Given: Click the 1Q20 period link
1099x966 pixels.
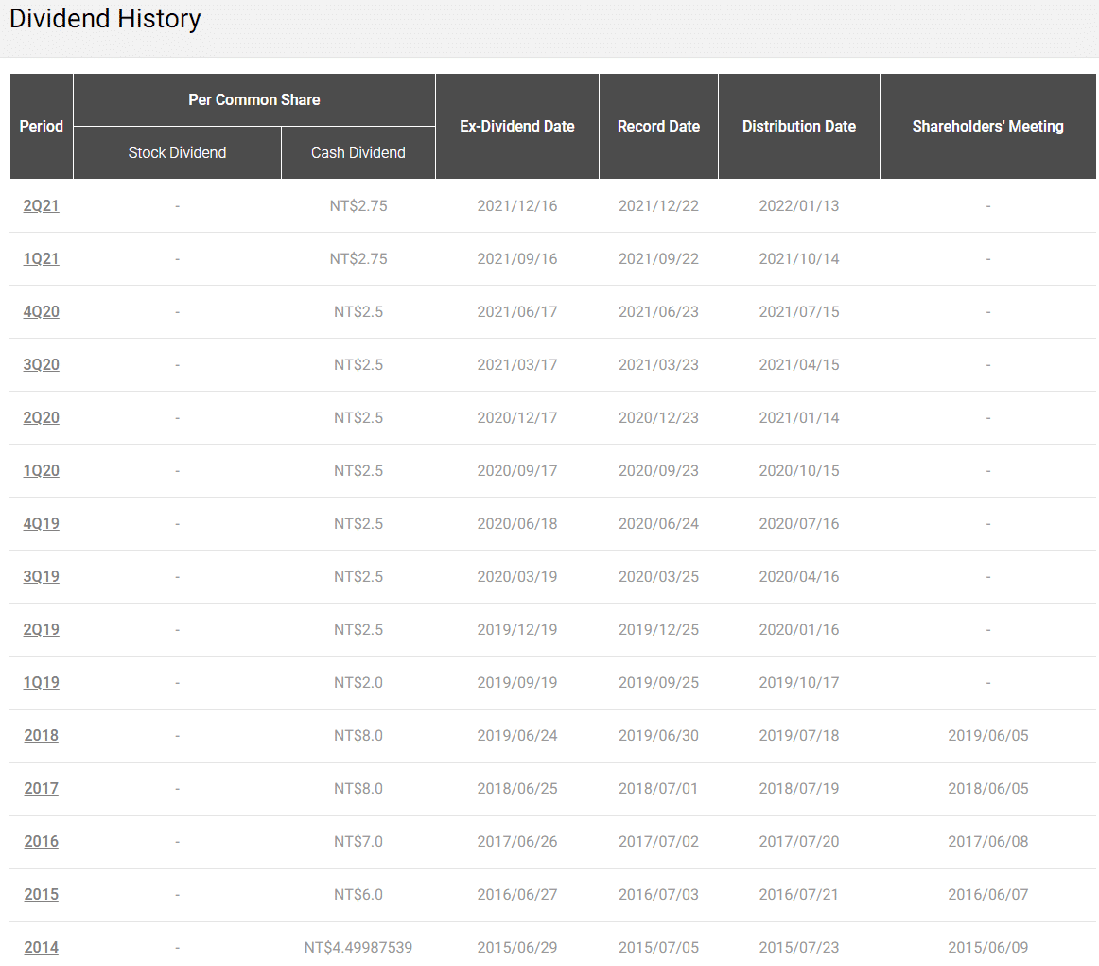Looking at the screenshot, I should (x=41, y=470).
